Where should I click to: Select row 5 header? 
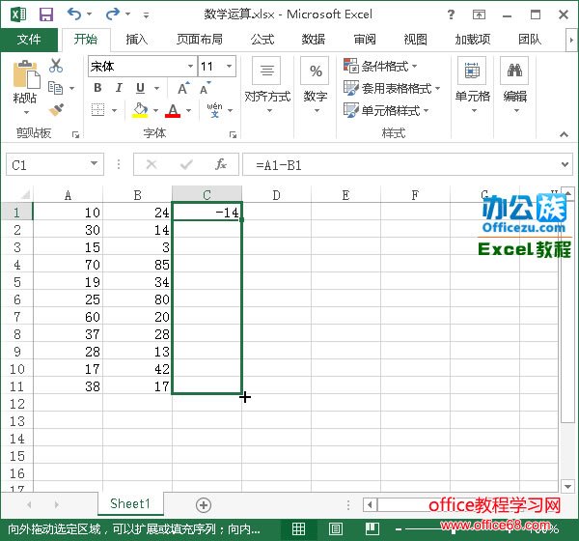17,282
